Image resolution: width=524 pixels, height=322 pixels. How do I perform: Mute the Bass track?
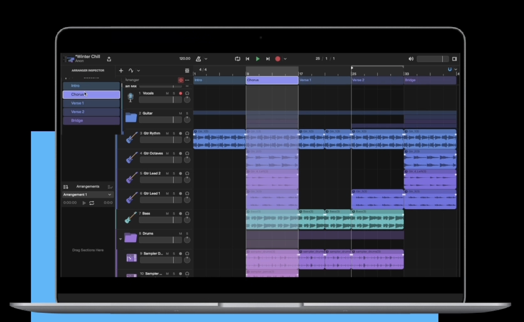pos(166,213)
